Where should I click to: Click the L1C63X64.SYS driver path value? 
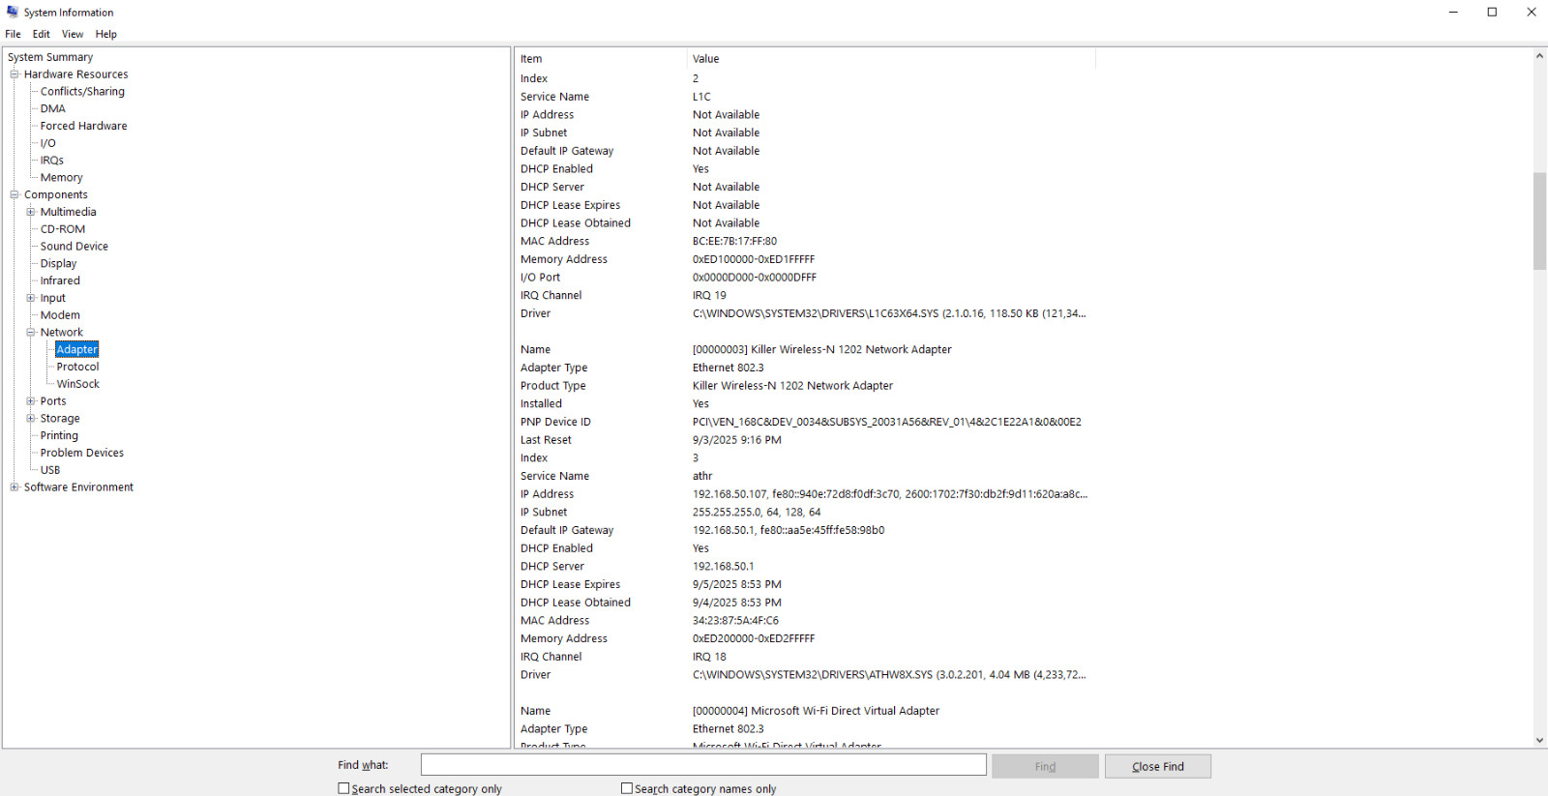pos(889,313)
